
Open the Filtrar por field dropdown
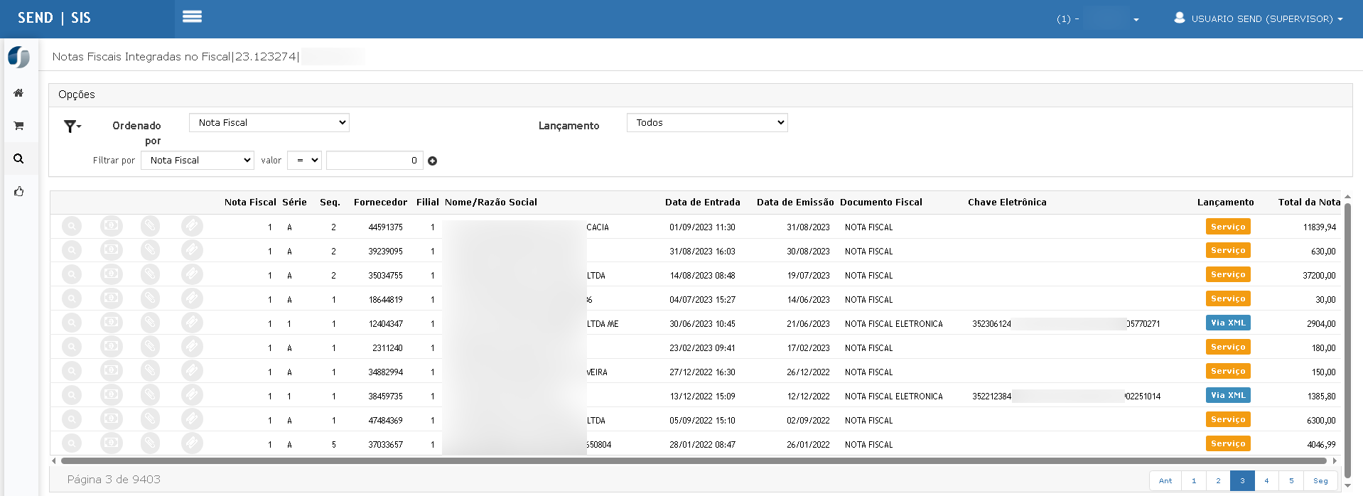(197, 161)
